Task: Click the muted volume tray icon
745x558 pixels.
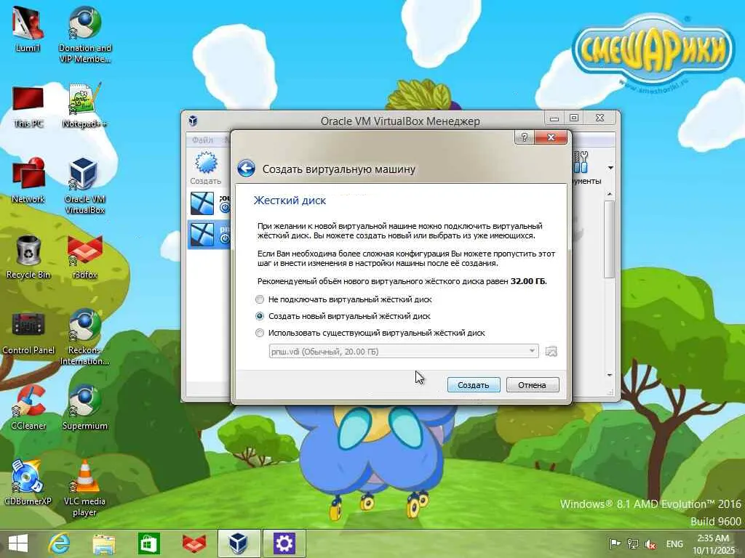Action: coord(650,543)
